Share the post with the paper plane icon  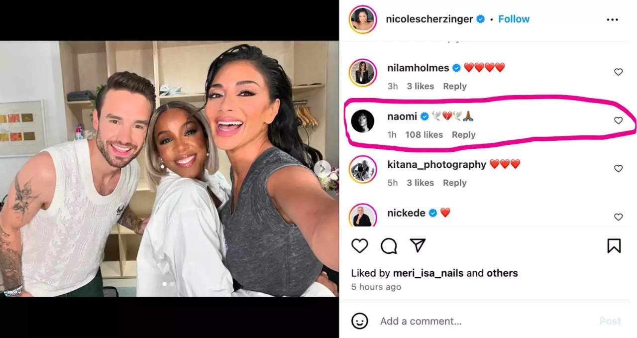point(418,245)
